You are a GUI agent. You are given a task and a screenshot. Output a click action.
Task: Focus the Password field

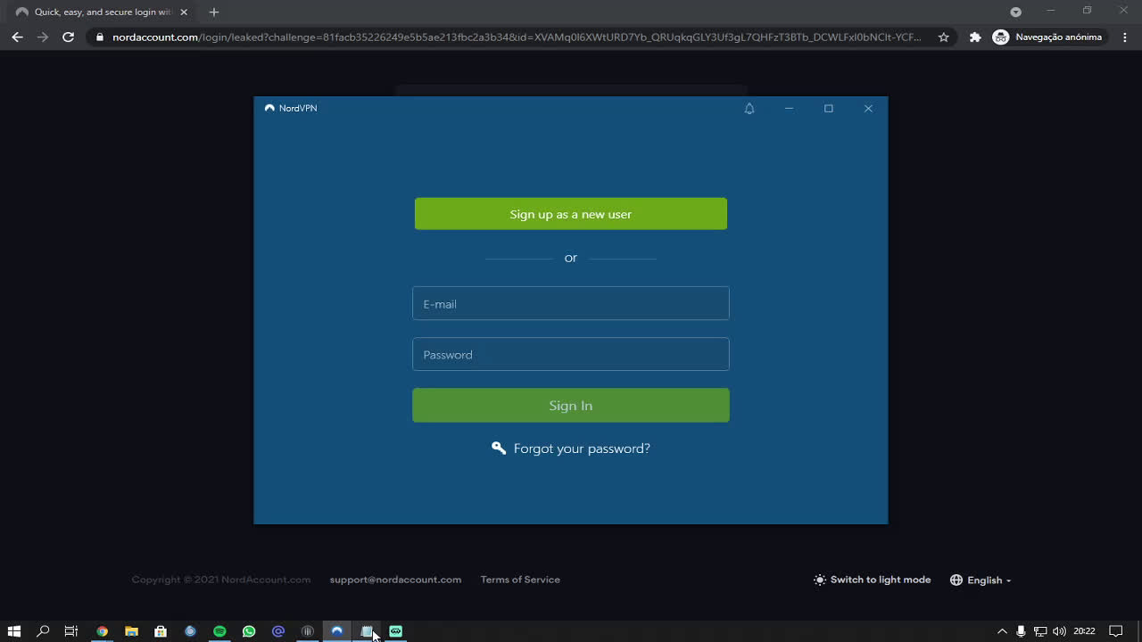click(x=571, y=354)
